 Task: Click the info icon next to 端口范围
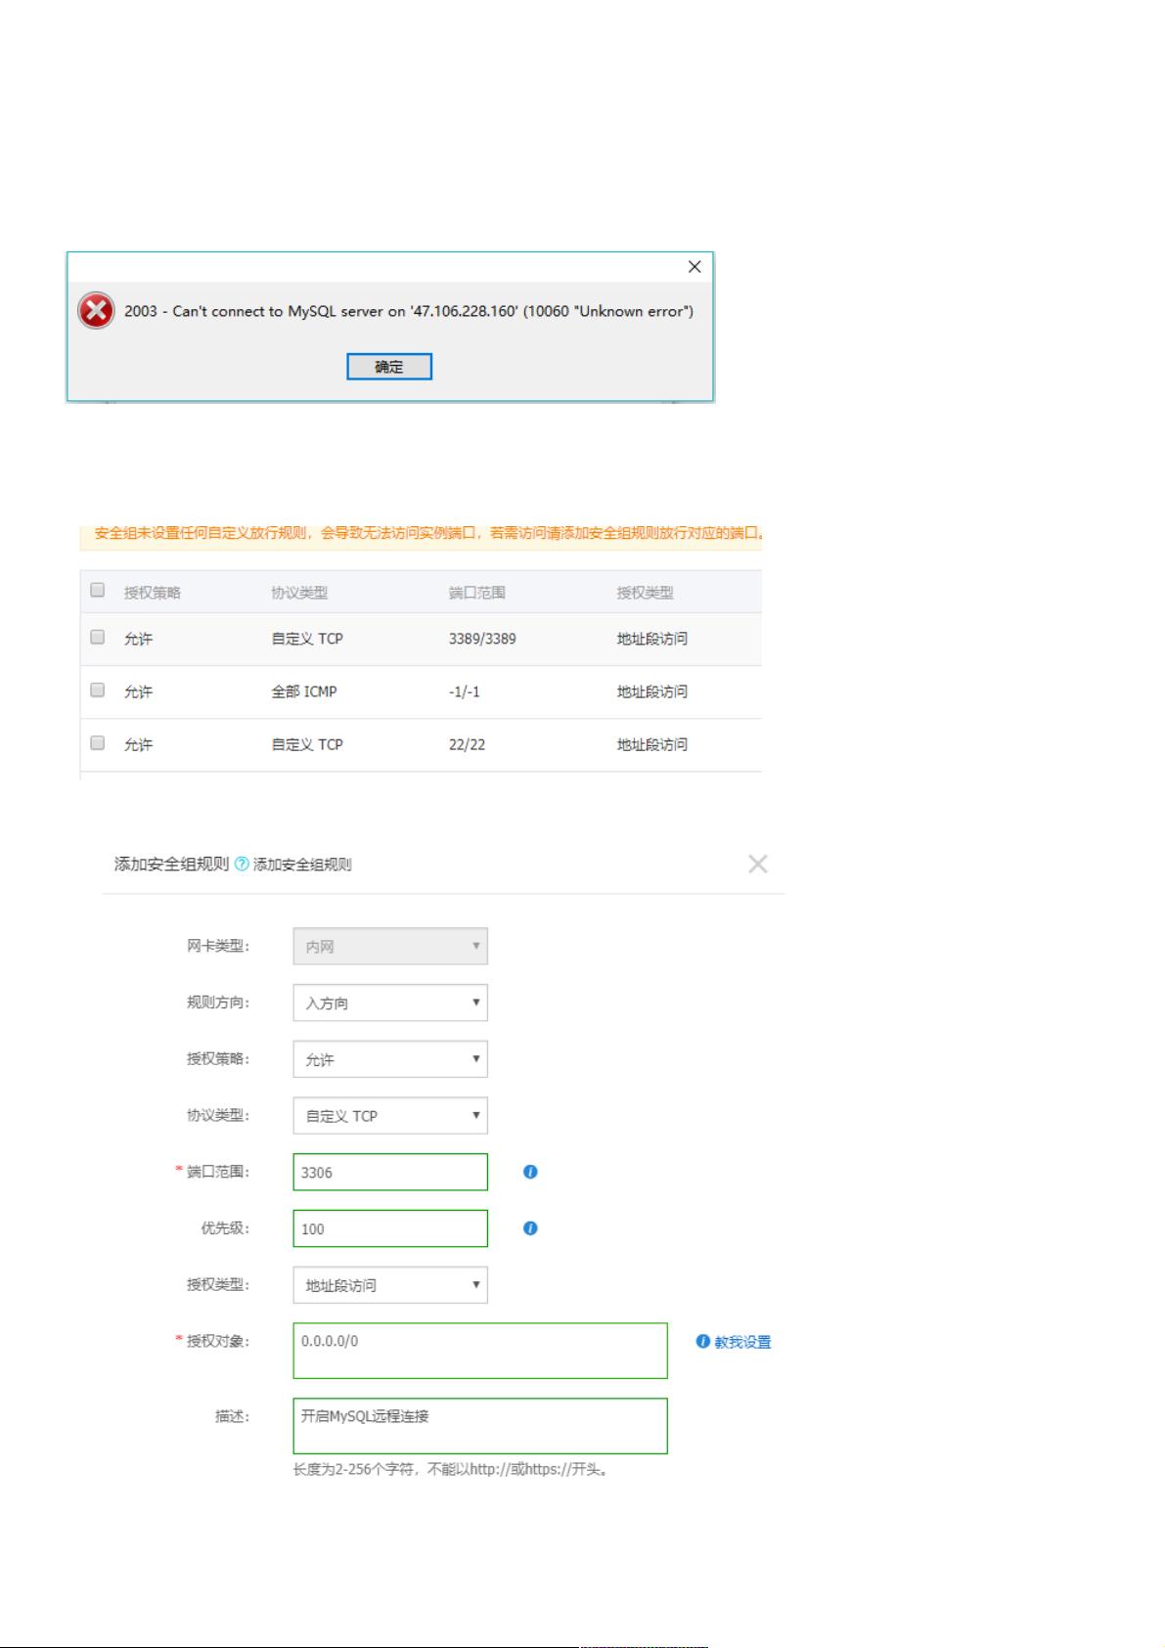530,1172
